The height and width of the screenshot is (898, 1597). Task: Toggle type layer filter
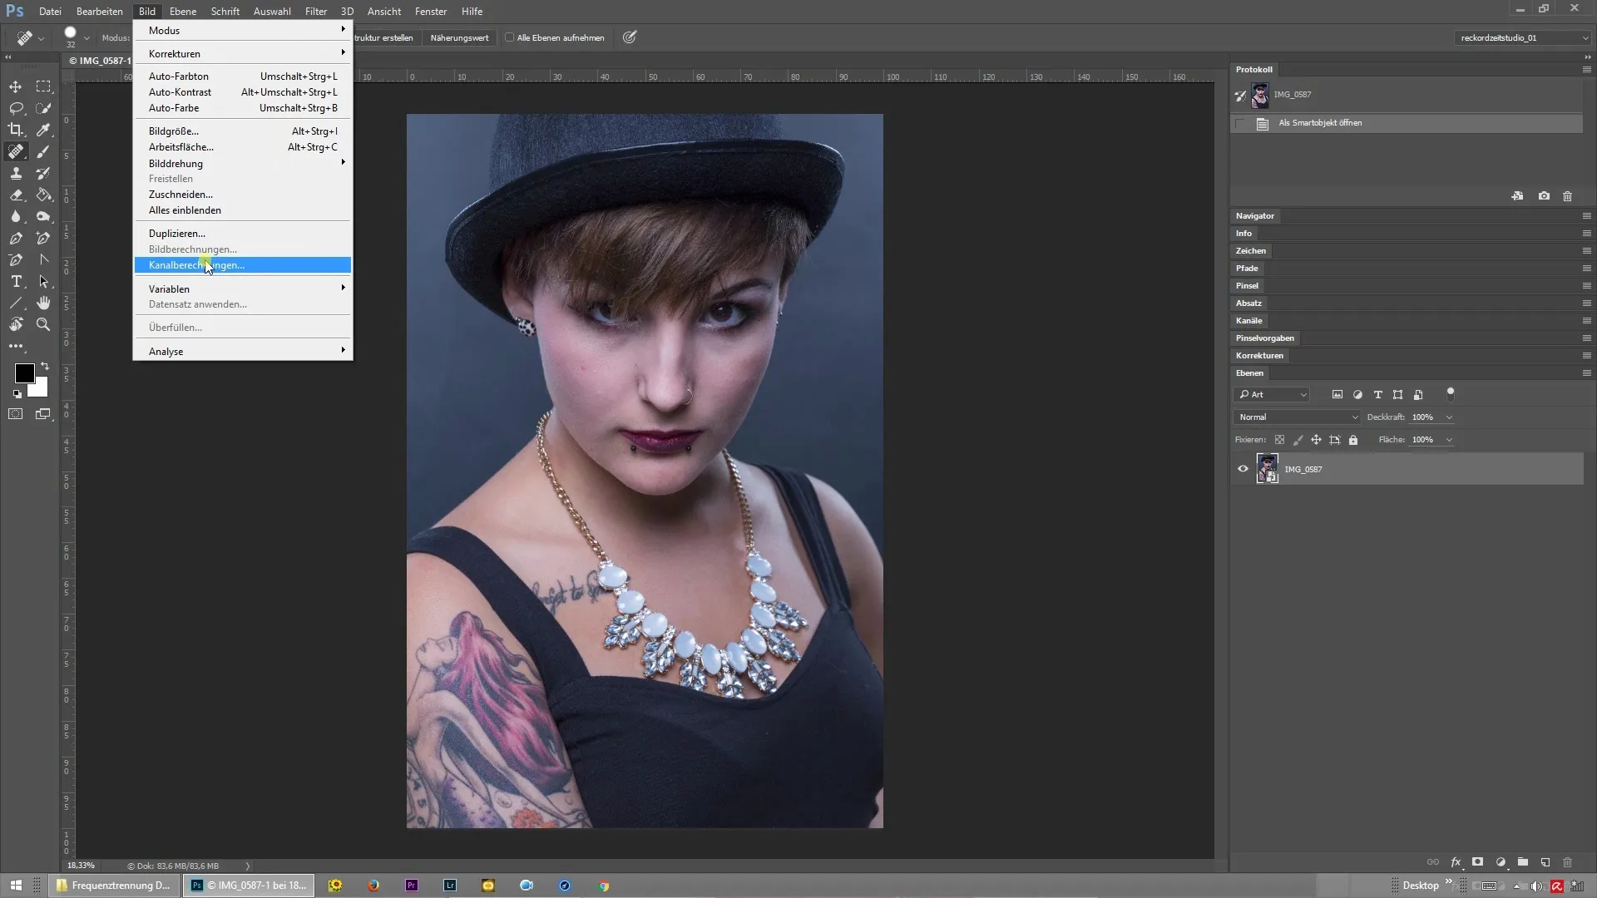click(1377, 395)
